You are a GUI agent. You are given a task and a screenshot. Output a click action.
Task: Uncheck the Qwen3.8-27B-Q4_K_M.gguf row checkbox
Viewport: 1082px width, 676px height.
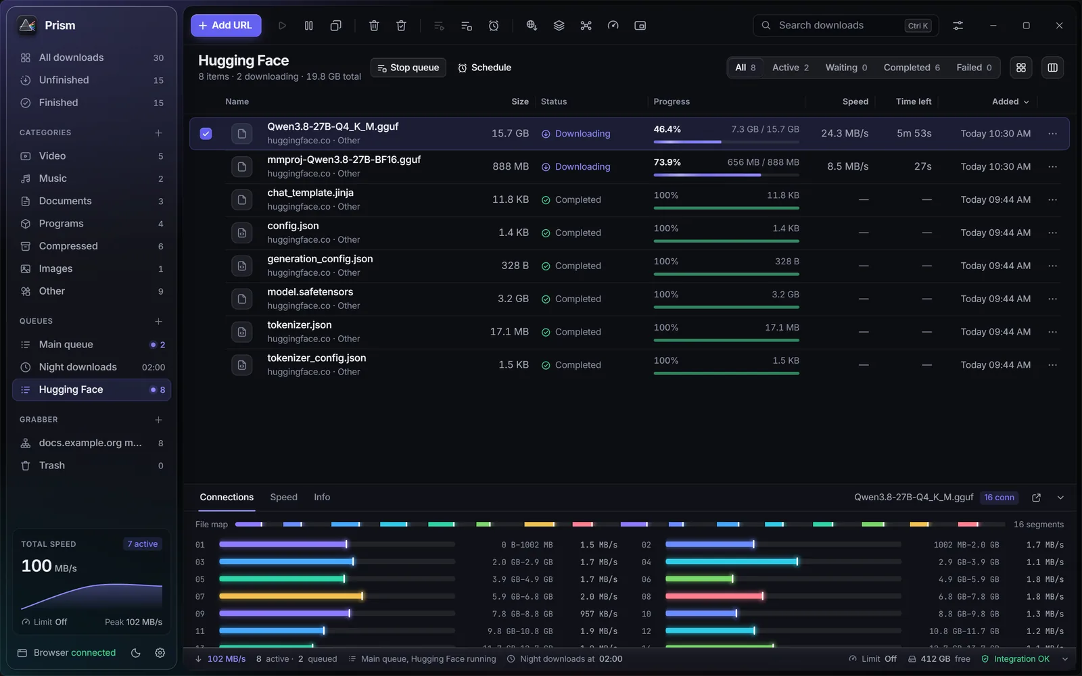point(206,134)
